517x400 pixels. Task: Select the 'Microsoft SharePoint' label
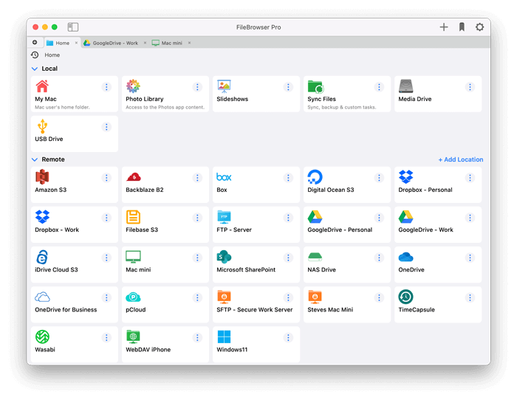246,269
